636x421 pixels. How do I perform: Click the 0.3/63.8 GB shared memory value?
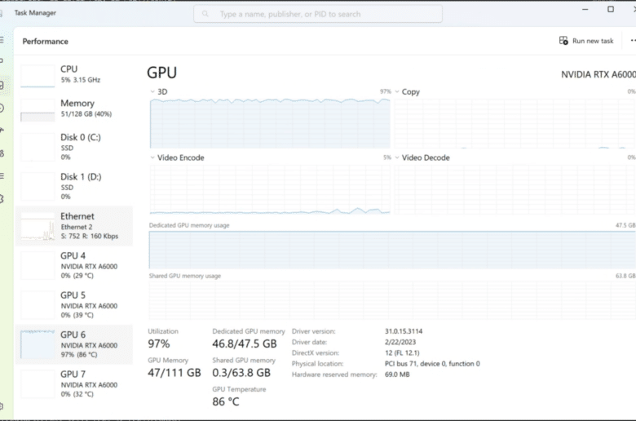(x=241, y=373)
